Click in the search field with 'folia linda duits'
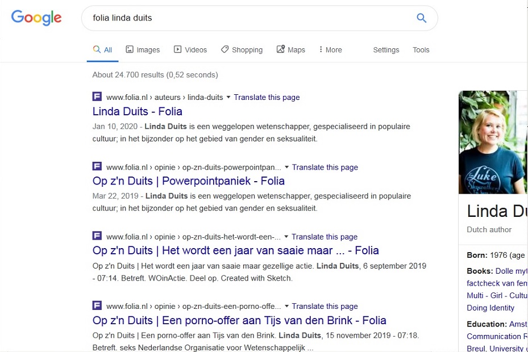The width and height of the screenshot is (528, 352). pyautogui.click(x=249, y=18)
